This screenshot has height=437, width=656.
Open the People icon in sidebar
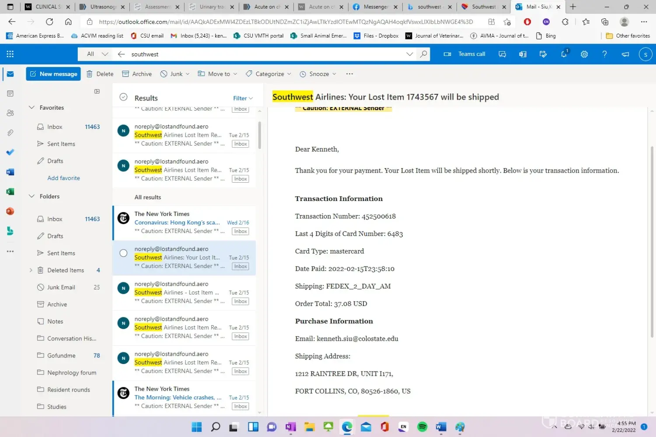(10, 113)
